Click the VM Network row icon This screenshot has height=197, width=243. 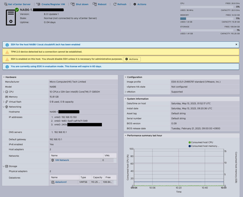(x=53, y=160)
